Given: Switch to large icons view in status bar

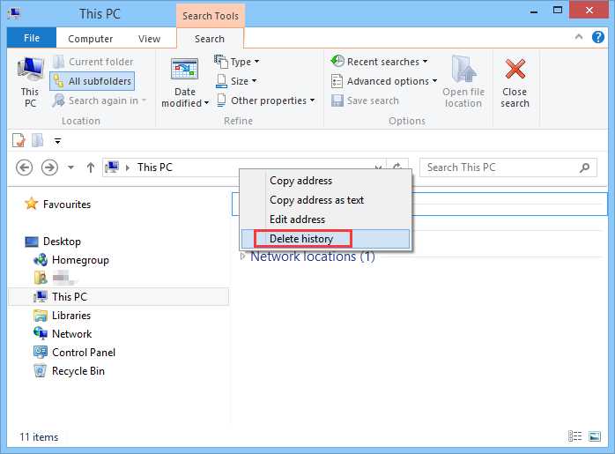Looking at the screenshot, I should coord(595,436).
